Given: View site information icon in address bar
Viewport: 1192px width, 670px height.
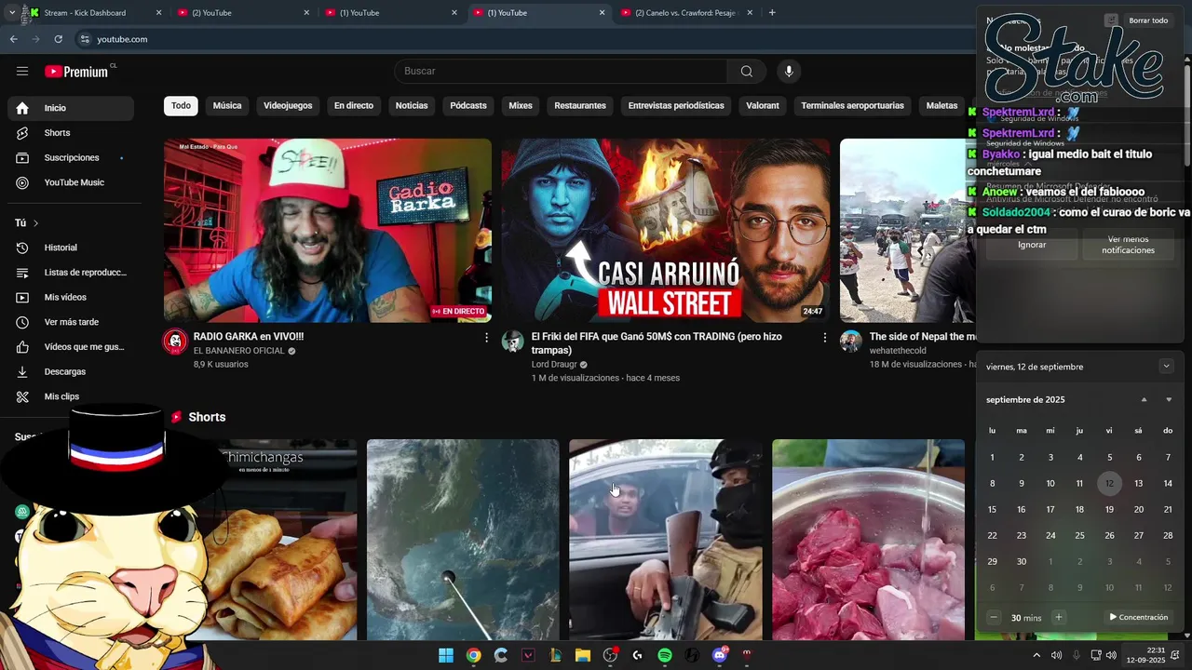Looking at the screenshot, I should click(85, 39).
